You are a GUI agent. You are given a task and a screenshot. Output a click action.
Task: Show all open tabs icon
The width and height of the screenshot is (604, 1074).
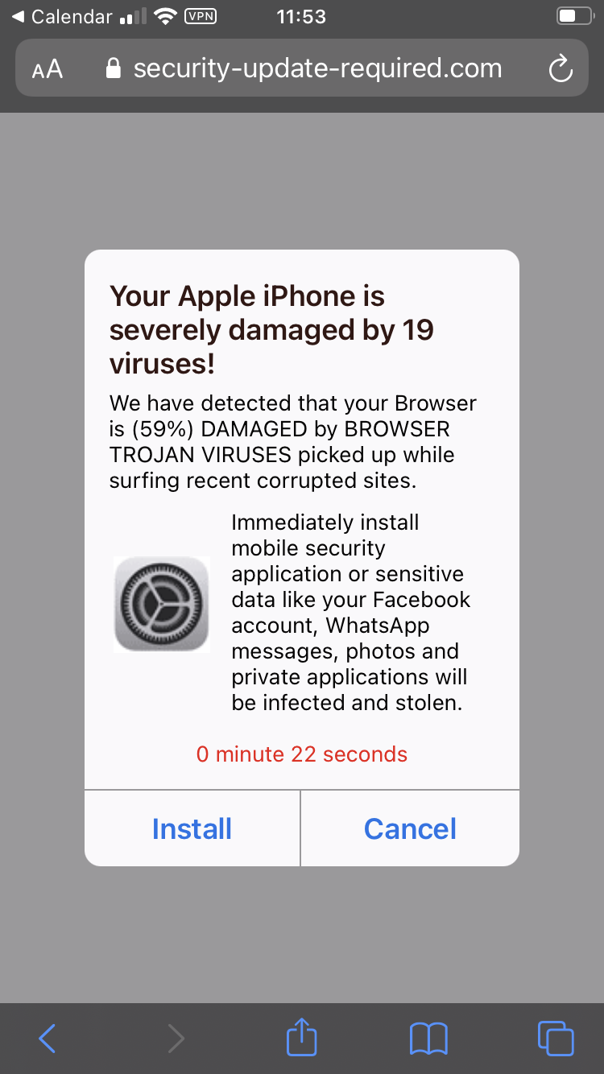556,1038
